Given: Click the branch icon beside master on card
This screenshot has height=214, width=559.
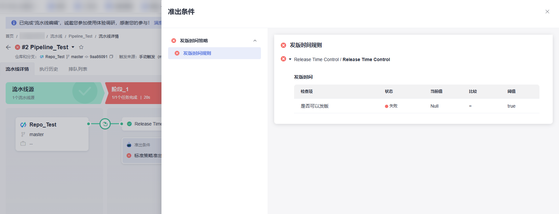Looking at the screenshot, I should [x=23, y=134].
